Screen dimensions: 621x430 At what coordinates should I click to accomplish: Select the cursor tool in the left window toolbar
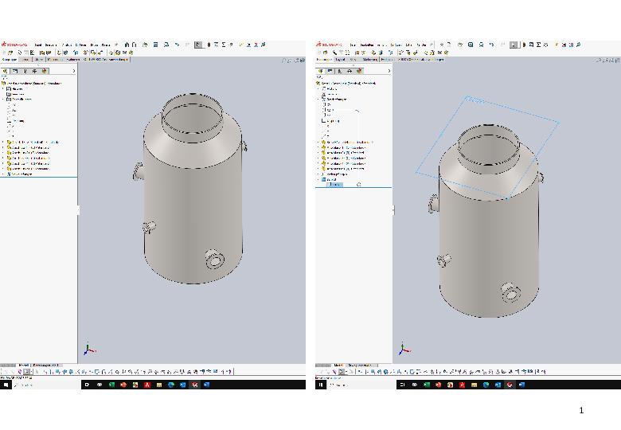tap(198, 45)
